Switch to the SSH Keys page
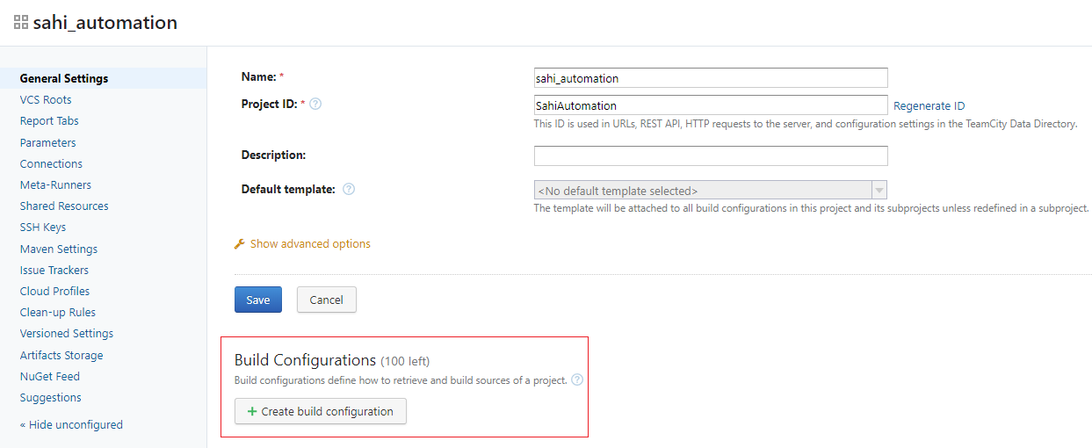 click(43, 228)
